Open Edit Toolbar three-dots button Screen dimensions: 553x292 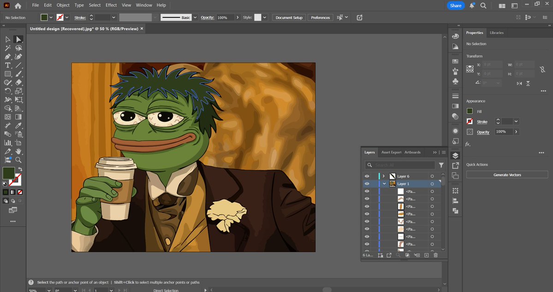click(13, 222)
